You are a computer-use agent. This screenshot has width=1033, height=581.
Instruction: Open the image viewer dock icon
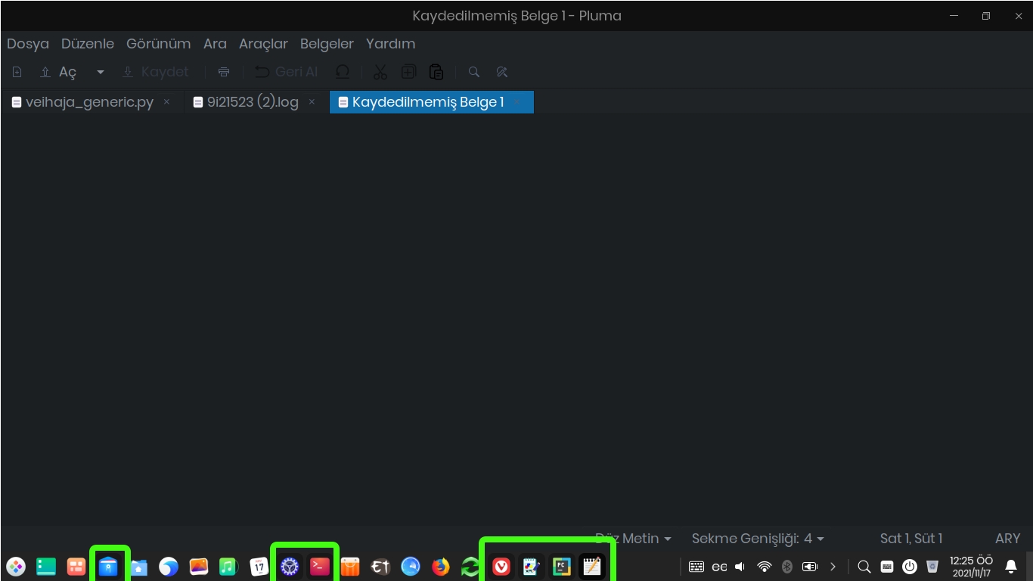(x=199, y=566)
